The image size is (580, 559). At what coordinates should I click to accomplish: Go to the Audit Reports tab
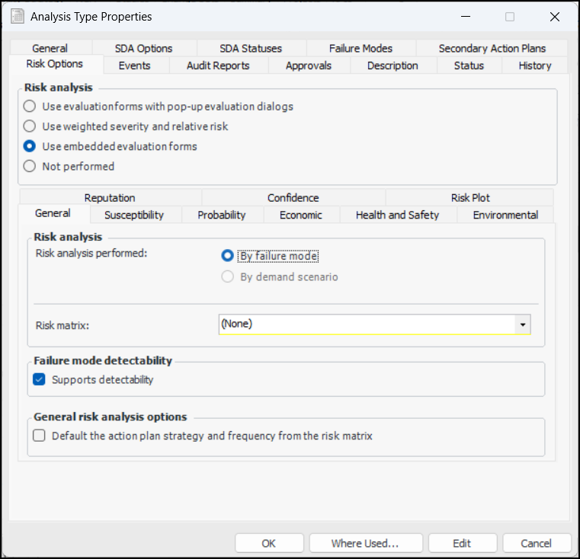(x=218, y=65)
